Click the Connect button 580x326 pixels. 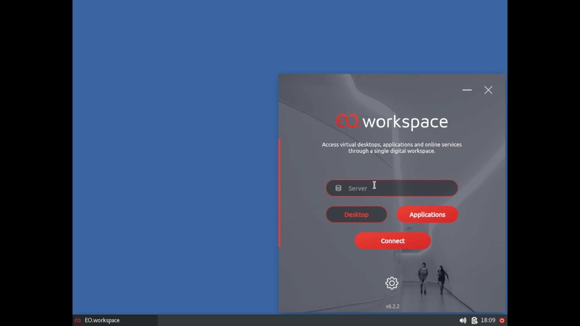392,241
